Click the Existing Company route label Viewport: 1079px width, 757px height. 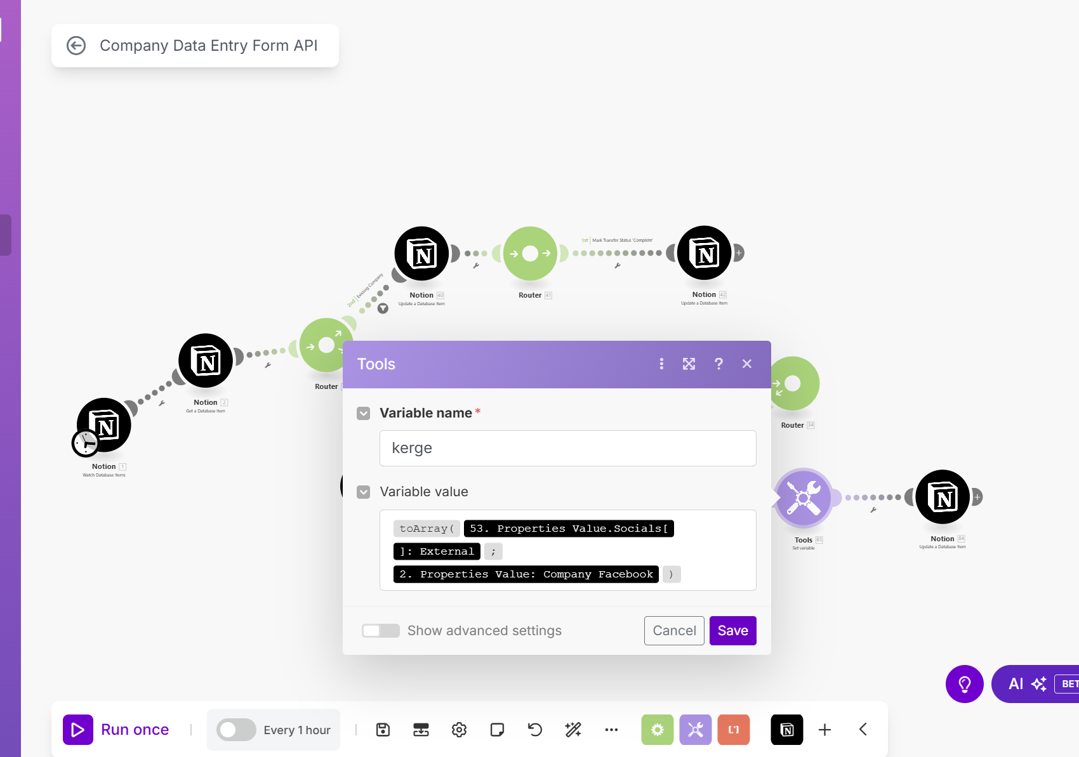[369, 286]
